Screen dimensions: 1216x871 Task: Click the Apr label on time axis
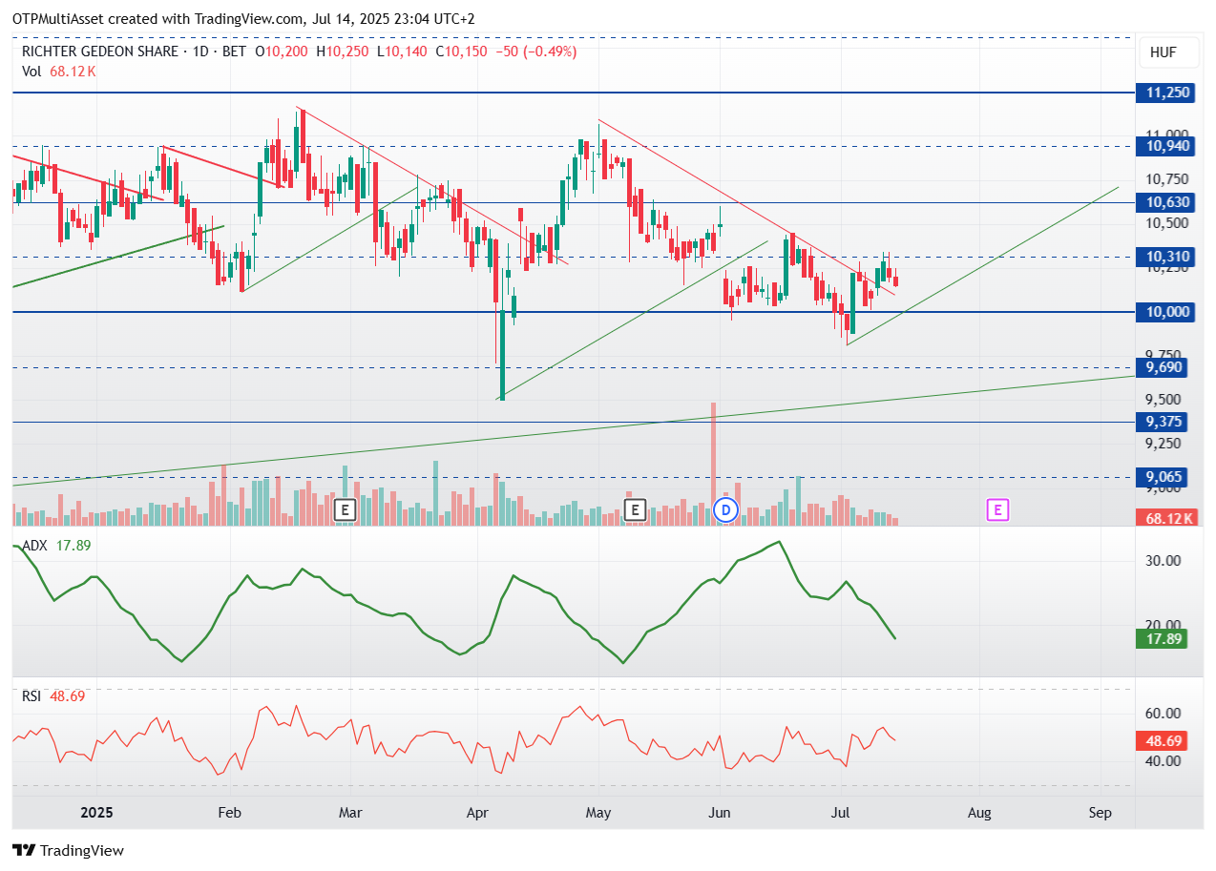[x=478, y=813]
